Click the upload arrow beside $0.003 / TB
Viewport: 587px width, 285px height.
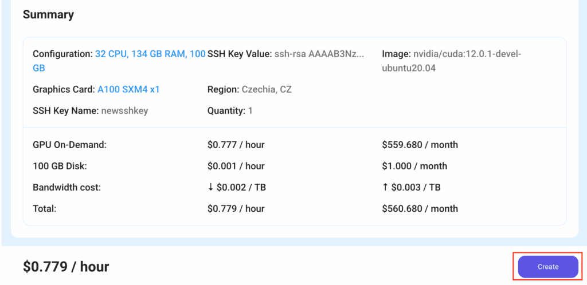point(385,187)
